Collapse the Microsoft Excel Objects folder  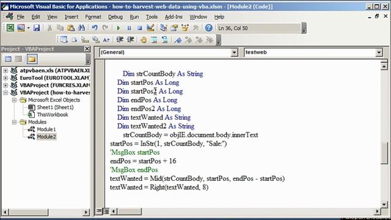(14, 100)
